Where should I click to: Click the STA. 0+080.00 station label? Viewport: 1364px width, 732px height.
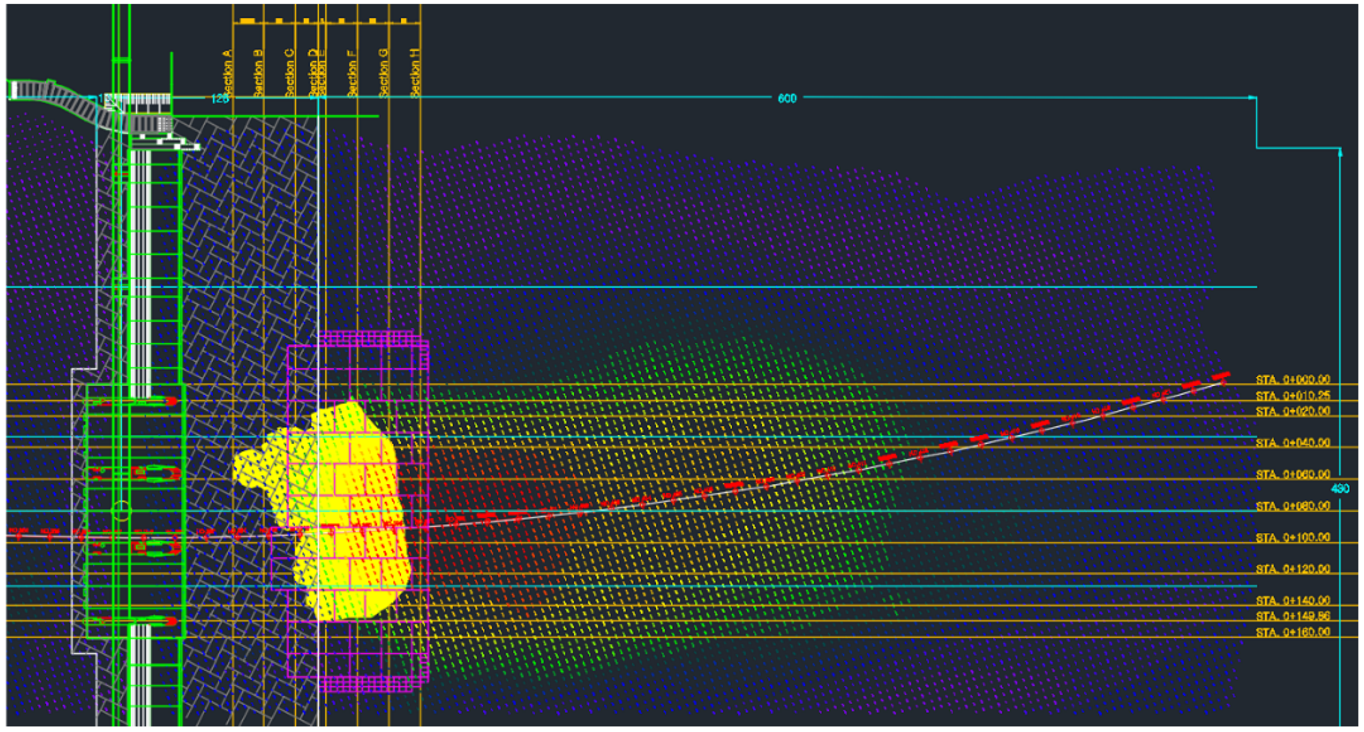[1293, 506]
